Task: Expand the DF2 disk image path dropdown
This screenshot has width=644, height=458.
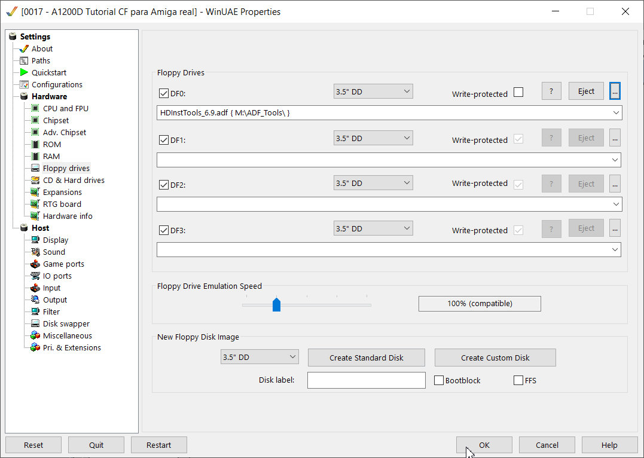Action: tap(616, 204)
